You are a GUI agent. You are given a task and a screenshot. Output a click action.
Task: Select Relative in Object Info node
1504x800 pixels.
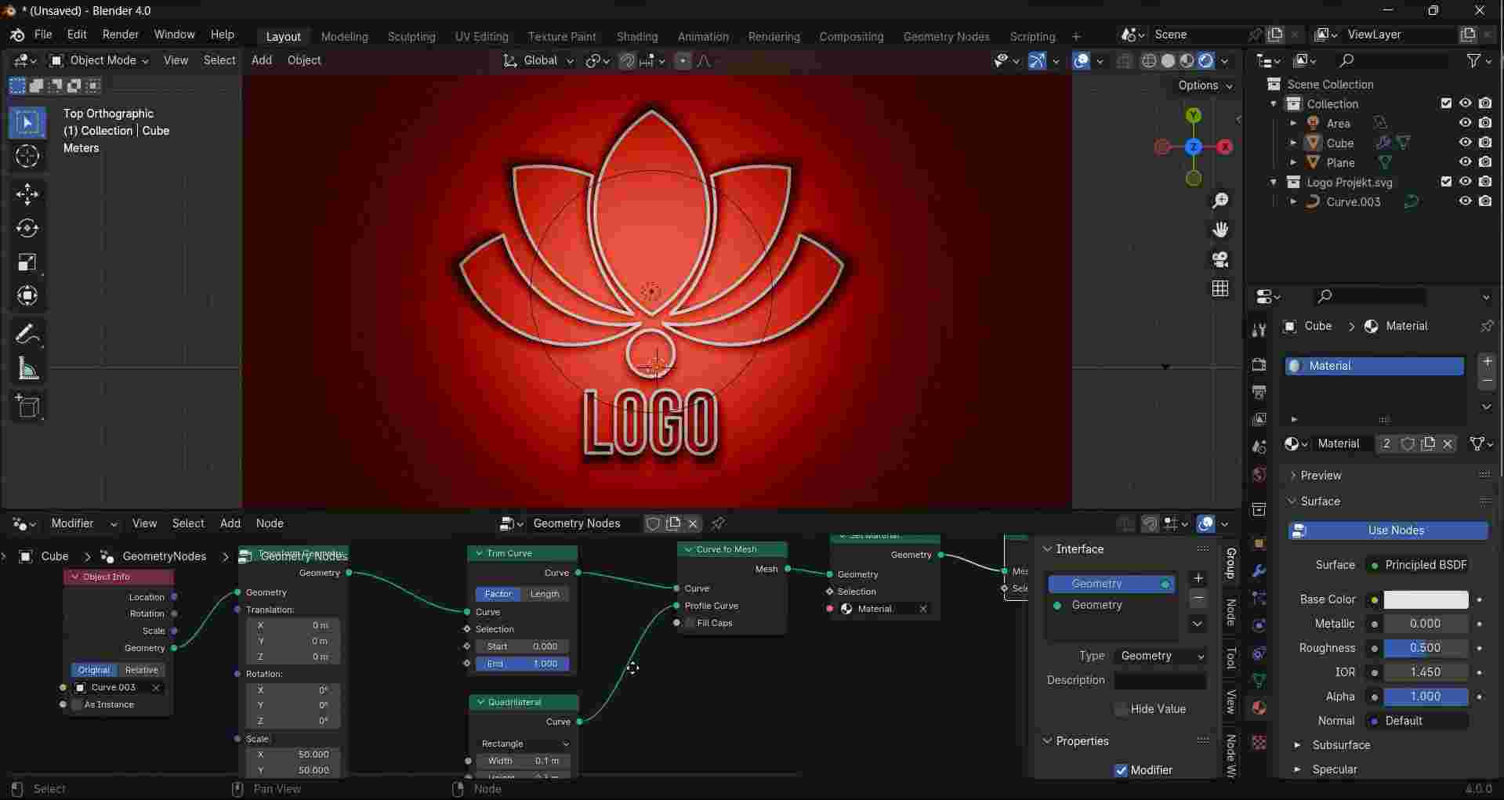141,670
